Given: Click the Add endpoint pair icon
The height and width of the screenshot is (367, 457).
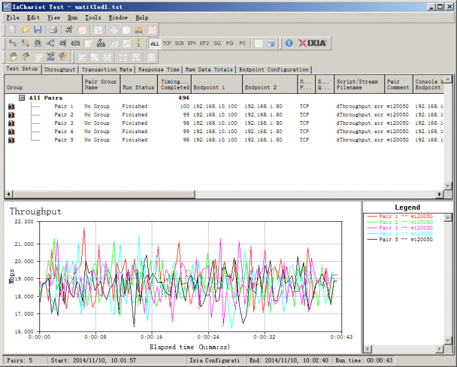Looking at the screenshot, I should (12, 43).
